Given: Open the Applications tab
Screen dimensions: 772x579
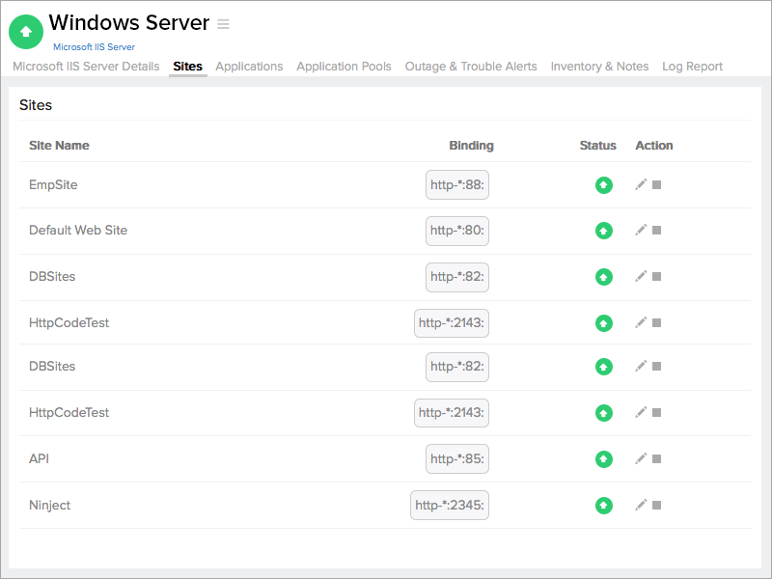Looking at the screenshot, I should (x=249, y=67).
